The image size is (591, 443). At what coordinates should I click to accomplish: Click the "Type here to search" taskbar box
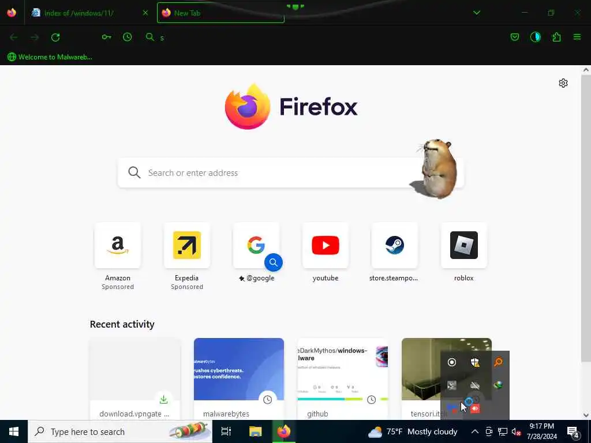point(120,431)
